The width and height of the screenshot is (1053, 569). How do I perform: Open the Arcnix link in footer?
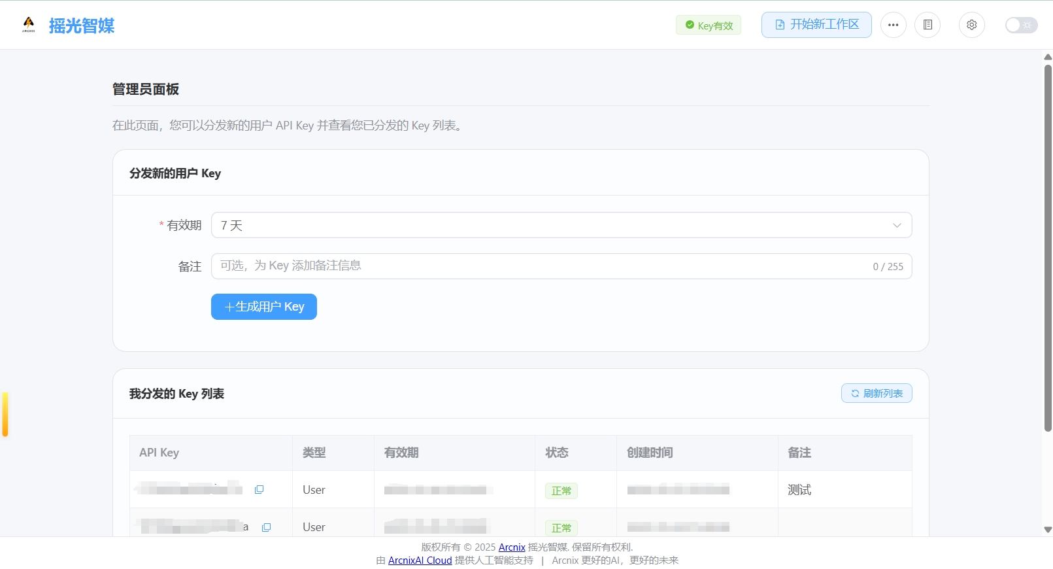(x=512, y=547)
